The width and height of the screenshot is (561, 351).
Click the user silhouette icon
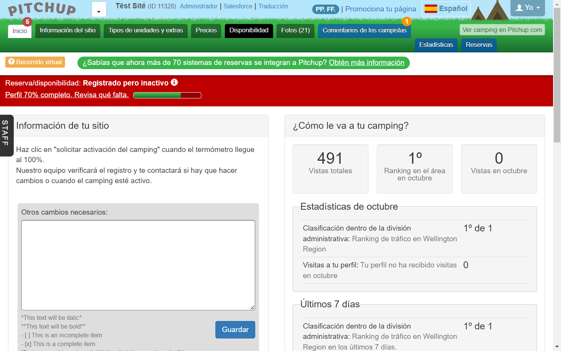click(519, 8)
